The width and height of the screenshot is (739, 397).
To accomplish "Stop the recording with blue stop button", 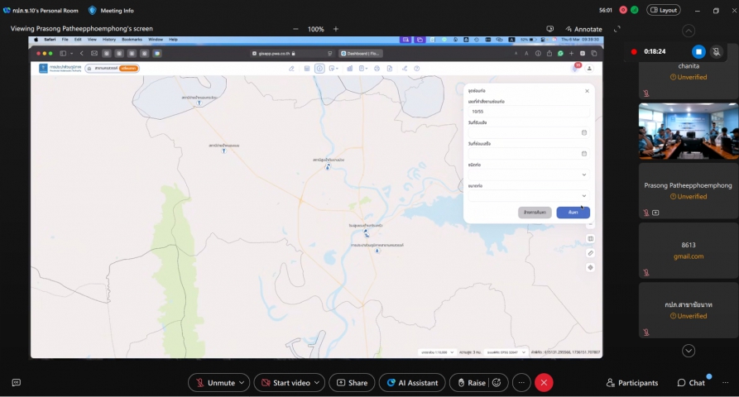I will coord(699,51).
